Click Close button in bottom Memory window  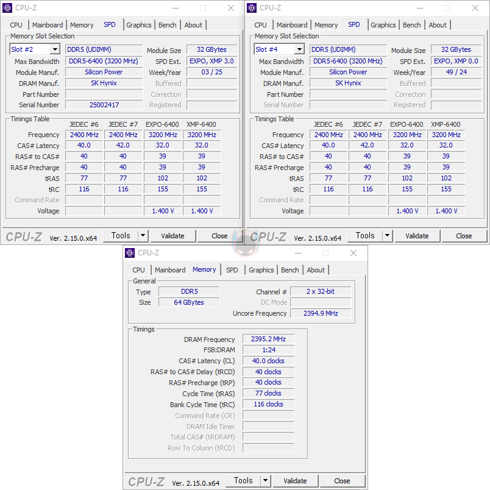pyautogui.click(x=342, y=481)
